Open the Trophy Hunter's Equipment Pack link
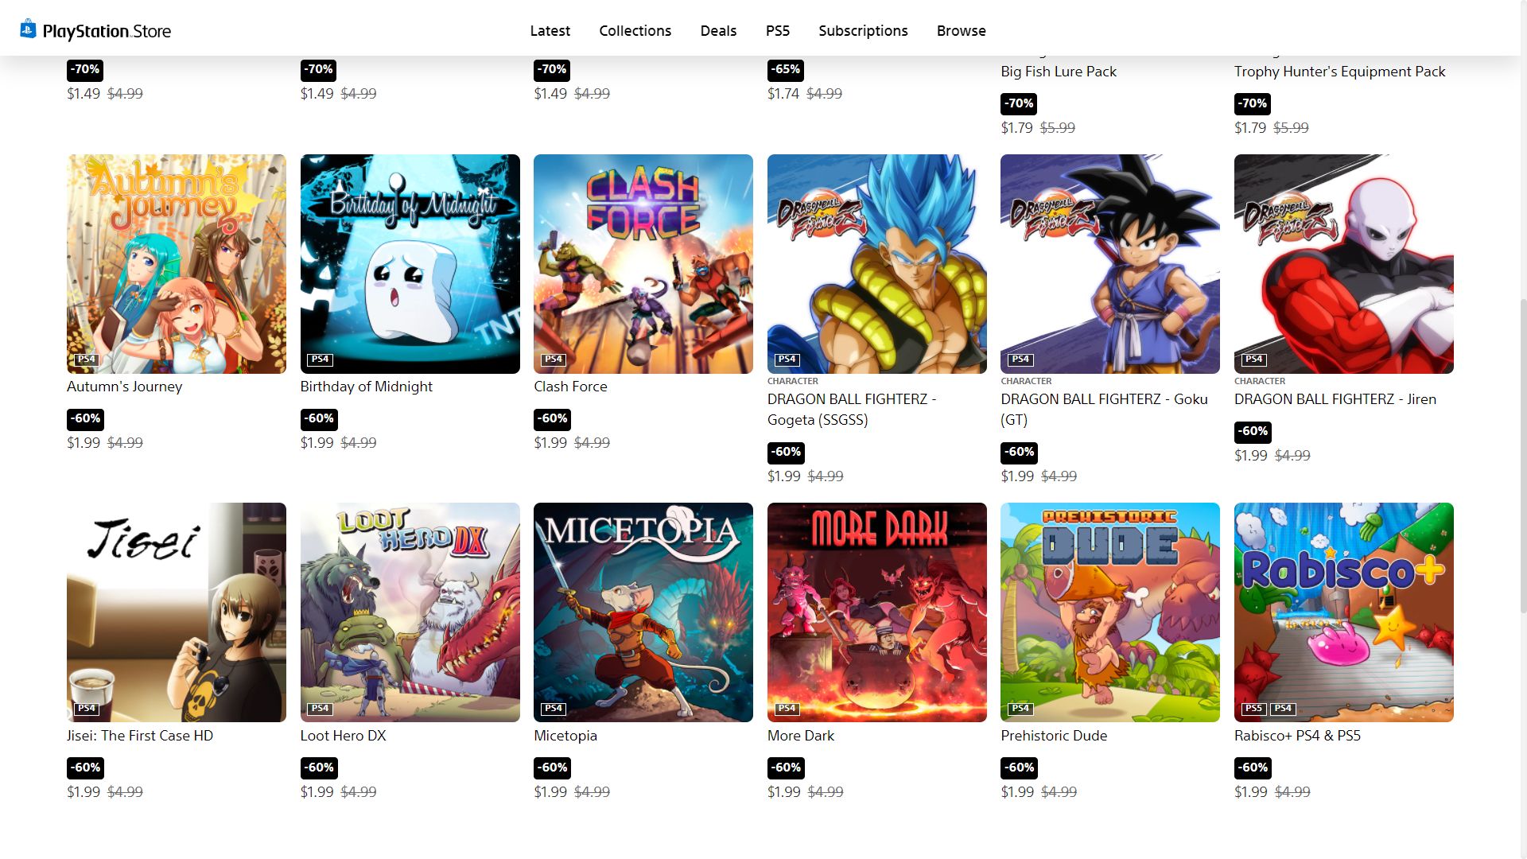 [1339, 72]
